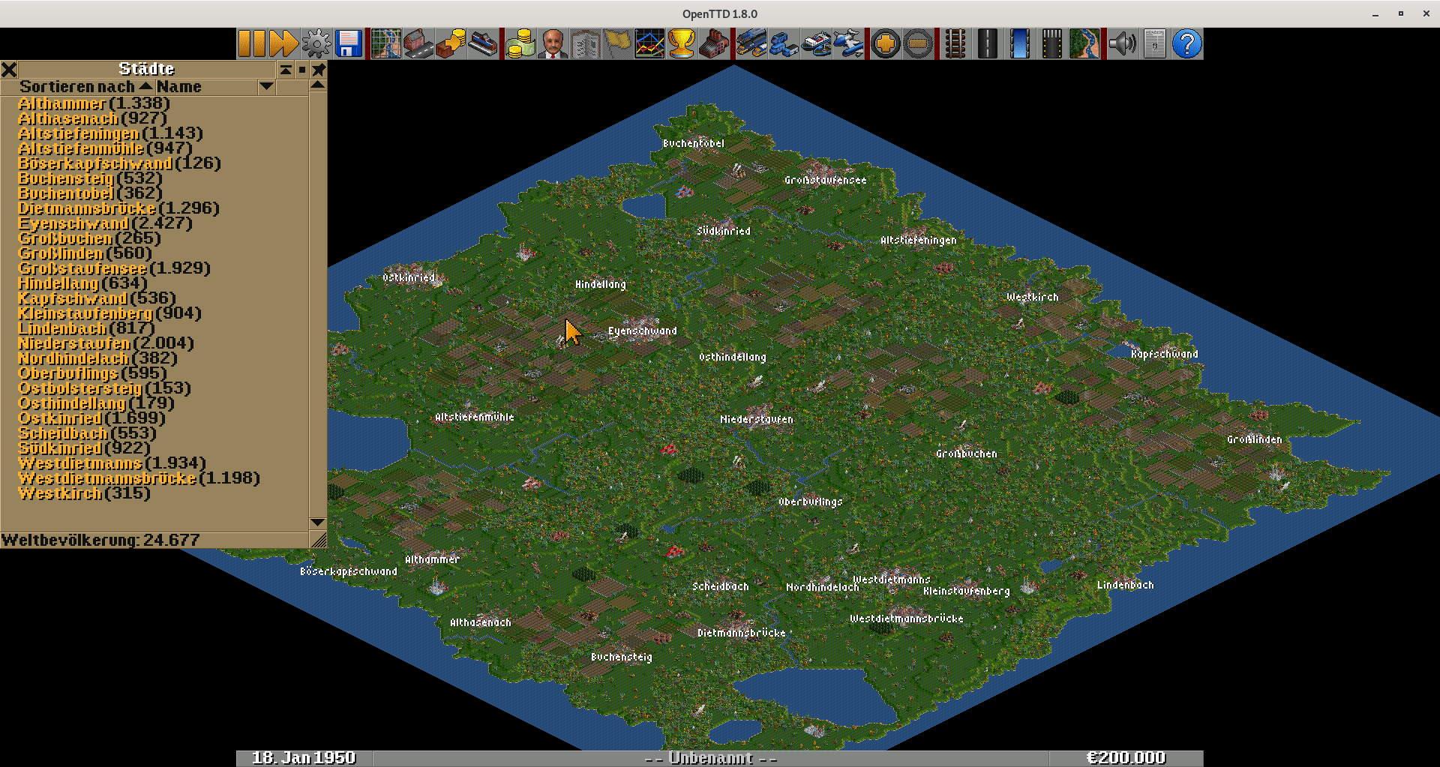Open company league trophy icon
This screenshot has width=1440, height=767.
pos(682,44)
